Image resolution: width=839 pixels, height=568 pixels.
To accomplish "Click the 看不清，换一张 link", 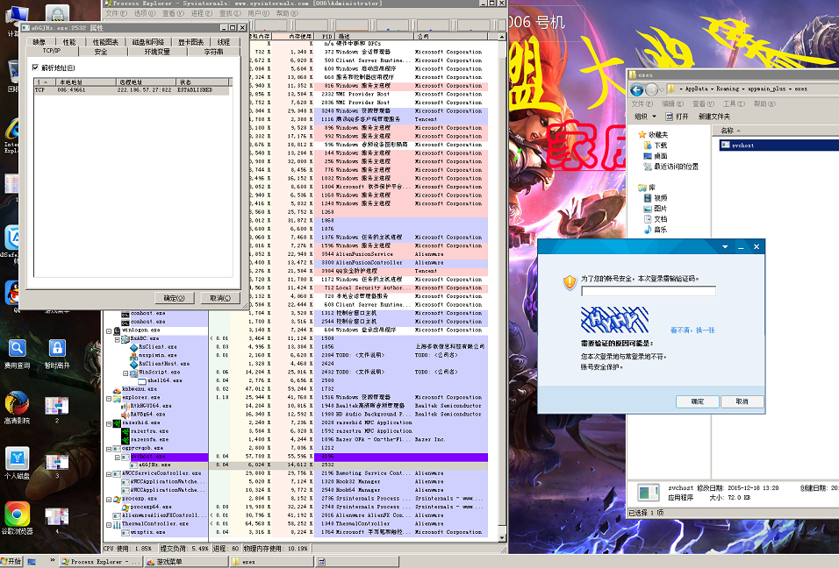I will point(692,330).
